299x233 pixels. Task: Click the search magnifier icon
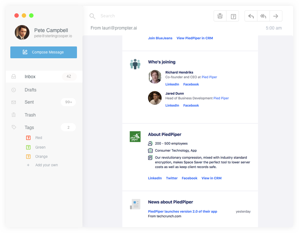pyautogui.click(x=92, y=16)
